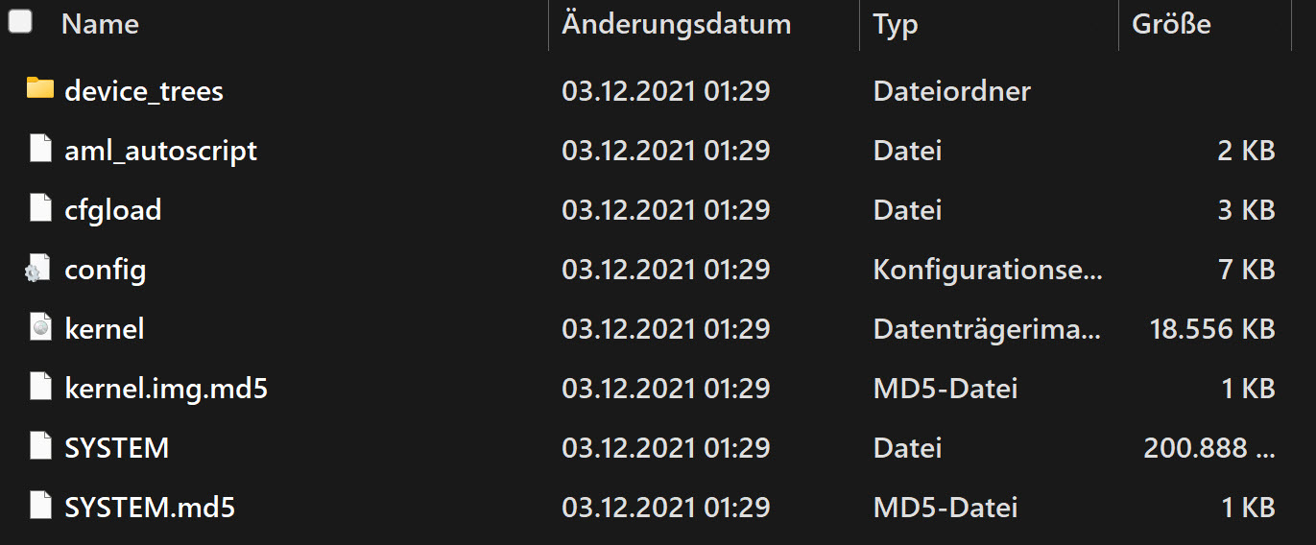Click the Dateiordner type entry
This screenshot has height=545, width=1316.
pos(952,91)
